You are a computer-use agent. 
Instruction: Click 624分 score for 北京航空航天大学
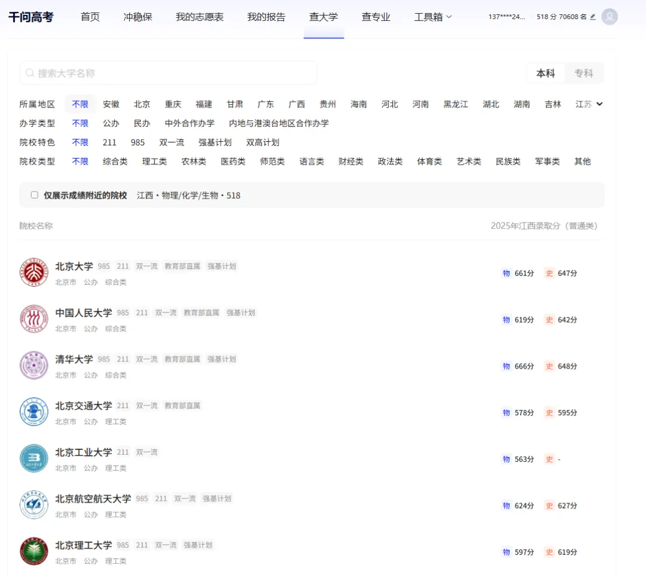pos(524,506)
